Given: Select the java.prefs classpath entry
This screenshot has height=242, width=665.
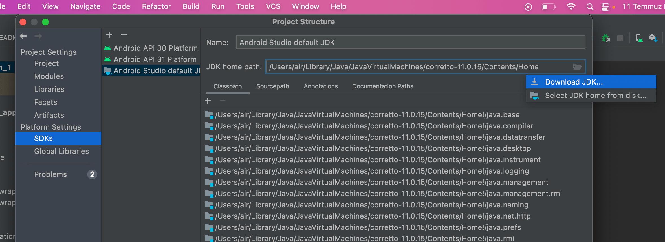Looking at the screenshot, I should coord(363,227).
